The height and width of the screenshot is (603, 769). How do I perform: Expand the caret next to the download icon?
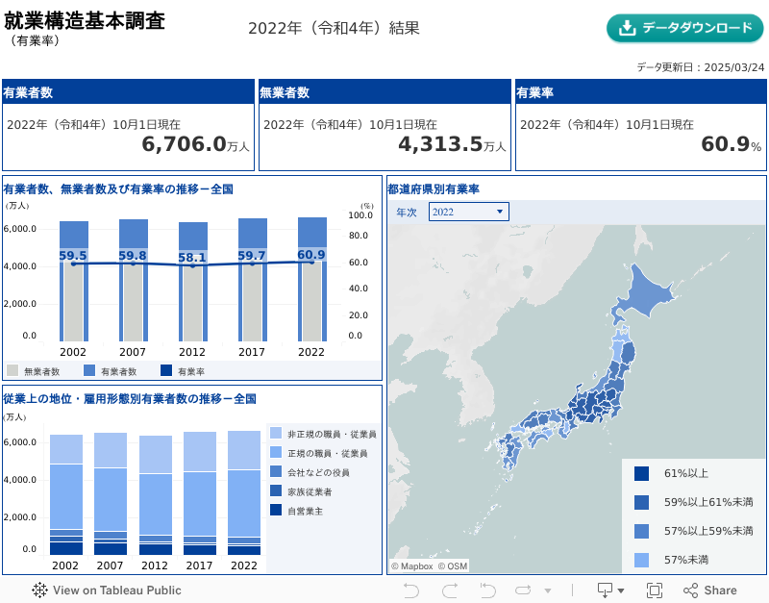pyautogui.click(x=621, y=590)
